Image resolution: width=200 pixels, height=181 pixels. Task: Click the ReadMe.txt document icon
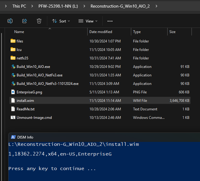click(13, 109)
